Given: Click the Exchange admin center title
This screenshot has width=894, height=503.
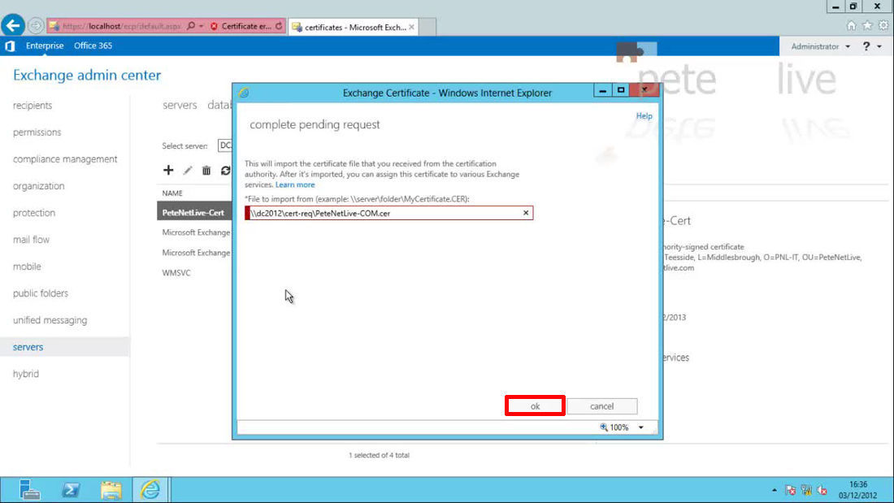Looking at the screenshot, I should coord(87,76).
